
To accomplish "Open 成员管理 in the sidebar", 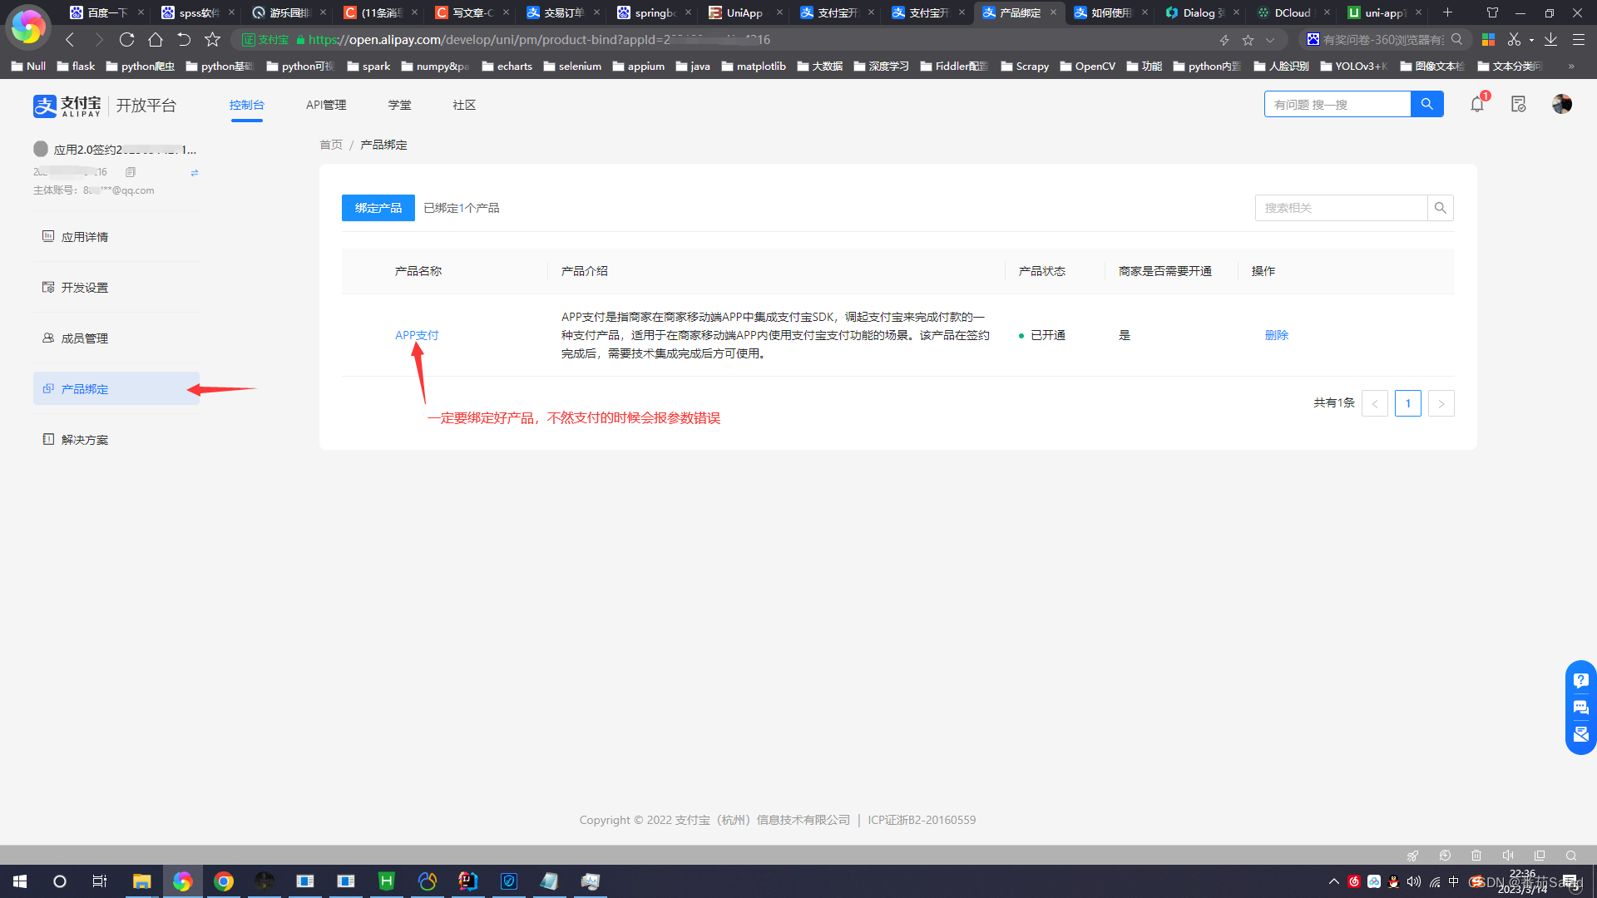I will (116, 338).
